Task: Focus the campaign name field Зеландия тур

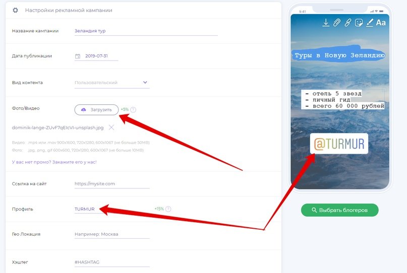Action: tap(146, 31)
